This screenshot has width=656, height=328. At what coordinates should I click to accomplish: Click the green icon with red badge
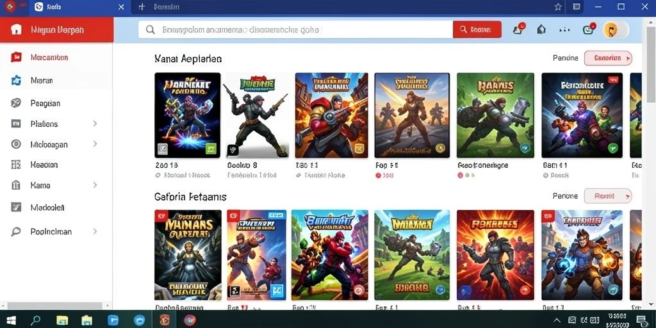pyautogui.click(x=588, y=29)
